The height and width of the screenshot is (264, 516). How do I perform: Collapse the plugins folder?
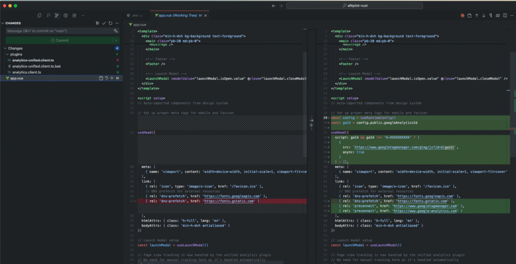(8, 54)
